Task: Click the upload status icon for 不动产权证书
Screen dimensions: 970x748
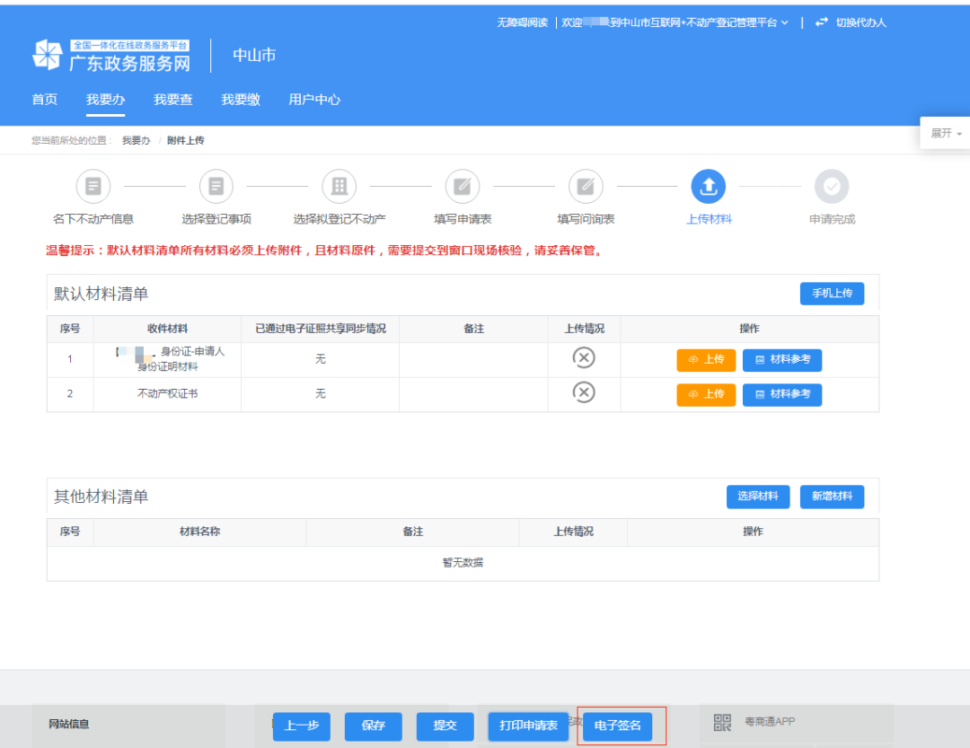Action: tap(585, 392)
